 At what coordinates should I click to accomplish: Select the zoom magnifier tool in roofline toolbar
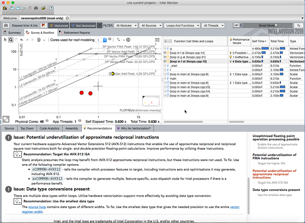click(11, 40)
